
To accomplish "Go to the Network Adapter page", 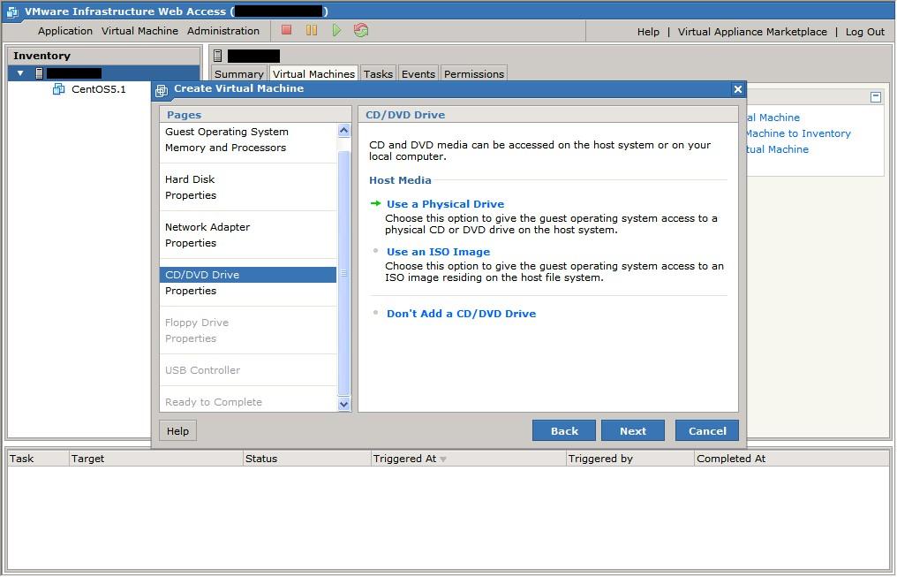I will (x=207, y=227).
